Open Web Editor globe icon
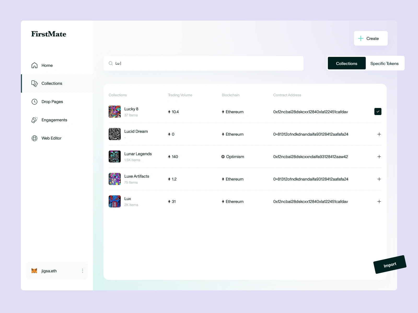418x313 pixels. point(34,138)
